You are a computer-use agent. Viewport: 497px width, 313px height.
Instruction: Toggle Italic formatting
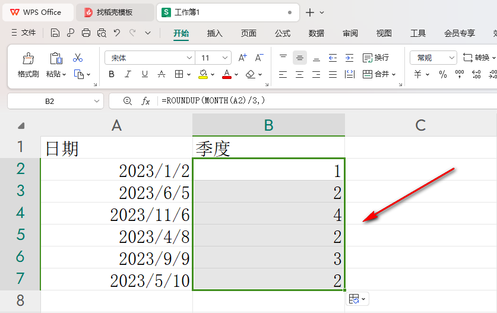pos(128,74)
